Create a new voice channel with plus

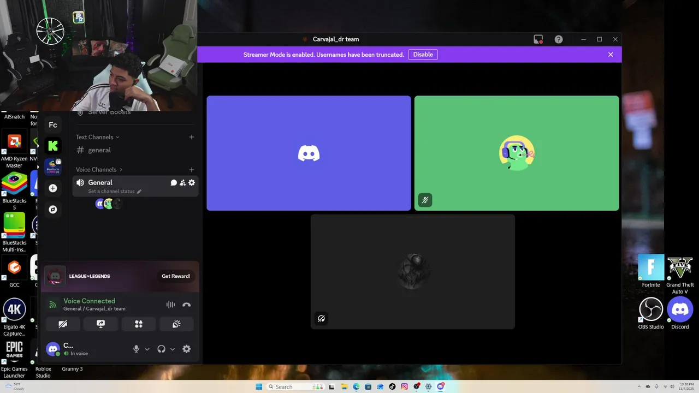(192, 170)
